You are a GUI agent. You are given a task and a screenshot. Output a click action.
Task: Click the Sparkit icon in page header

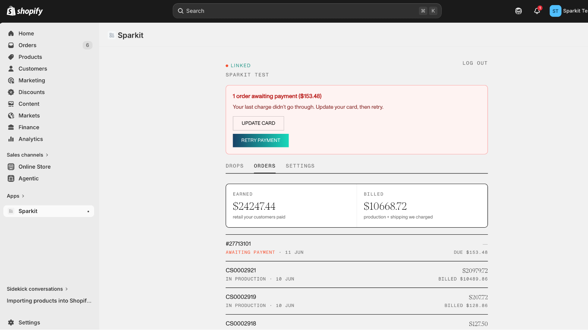112,35
